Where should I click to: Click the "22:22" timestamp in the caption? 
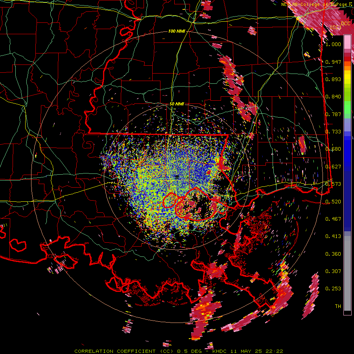pos(275,351)
